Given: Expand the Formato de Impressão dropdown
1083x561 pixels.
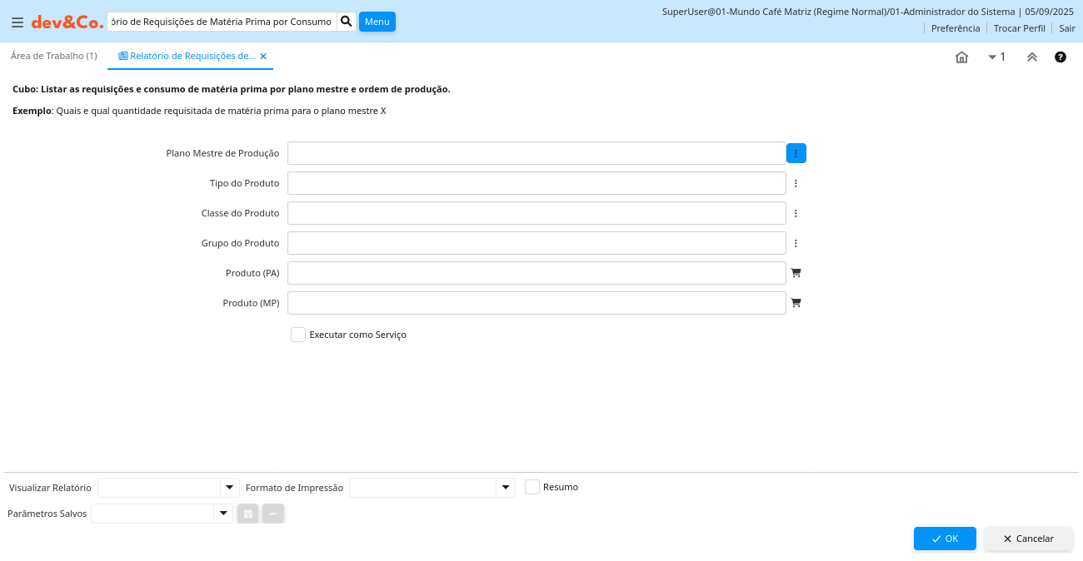Looking at the screenshot, I should tap(505, 488).
